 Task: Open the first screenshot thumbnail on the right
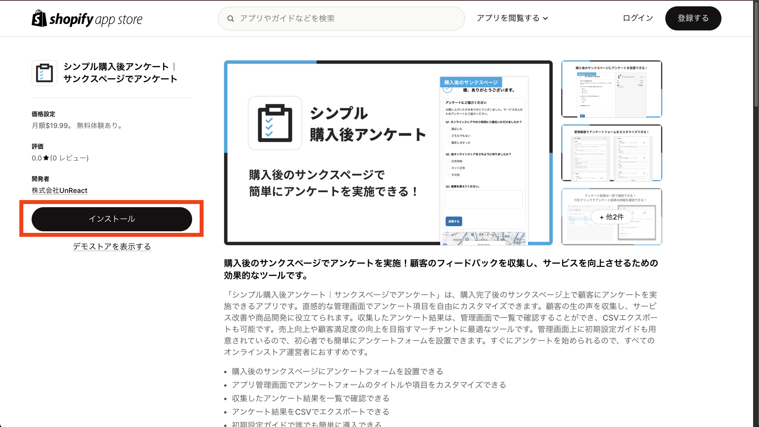[612, 89]
